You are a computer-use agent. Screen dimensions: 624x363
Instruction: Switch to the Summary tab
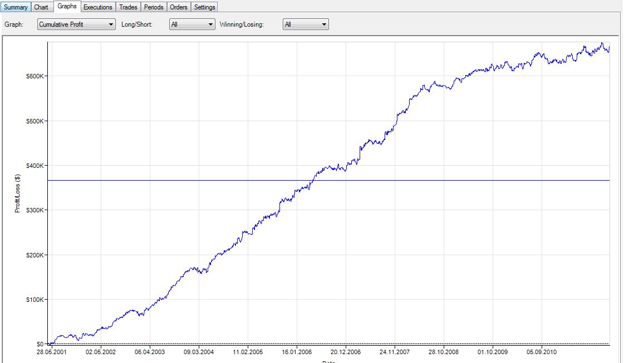pyautogui.click(x=16, y=7)
